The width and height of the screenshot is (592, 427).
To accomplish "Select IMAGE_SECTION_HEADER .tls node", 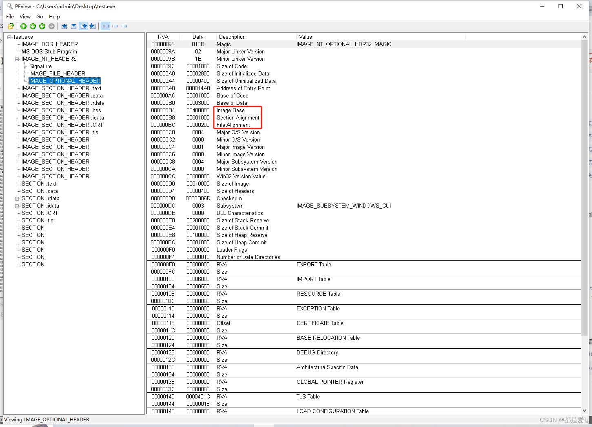I will (x=60, y=132).
